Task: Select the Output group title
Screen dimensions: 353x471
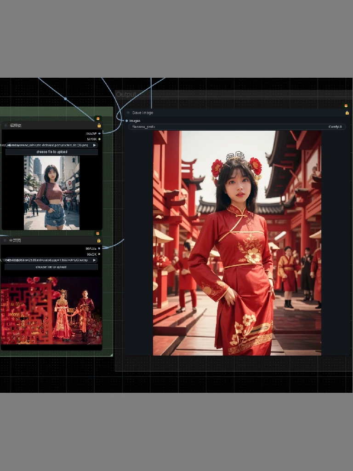Action: click(x=126, y=95)
